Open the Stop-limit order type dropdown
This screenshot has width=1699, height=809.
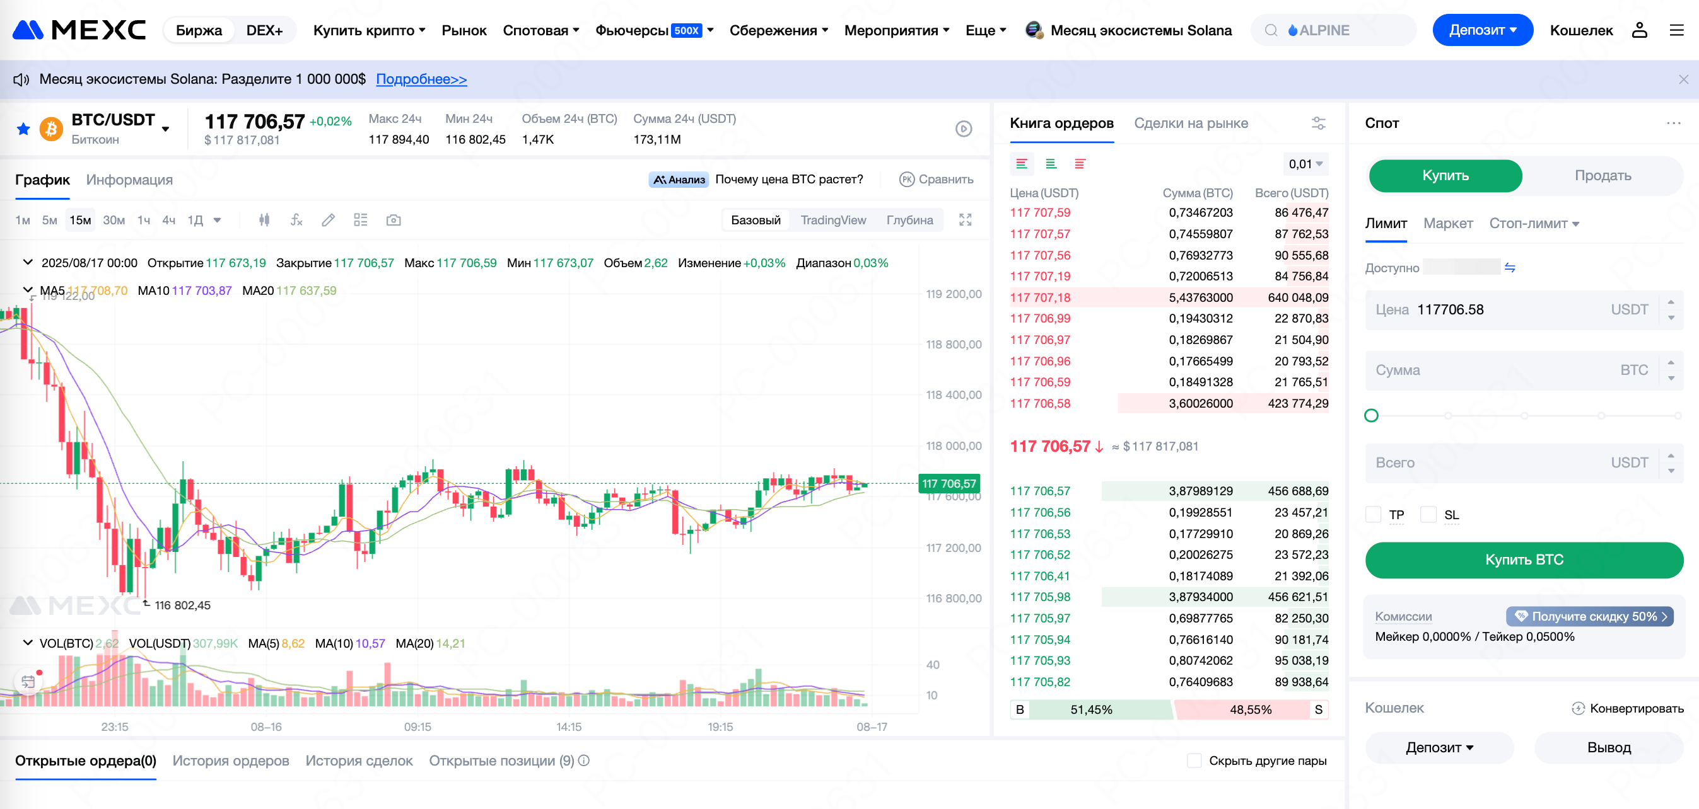[1534, 223]
